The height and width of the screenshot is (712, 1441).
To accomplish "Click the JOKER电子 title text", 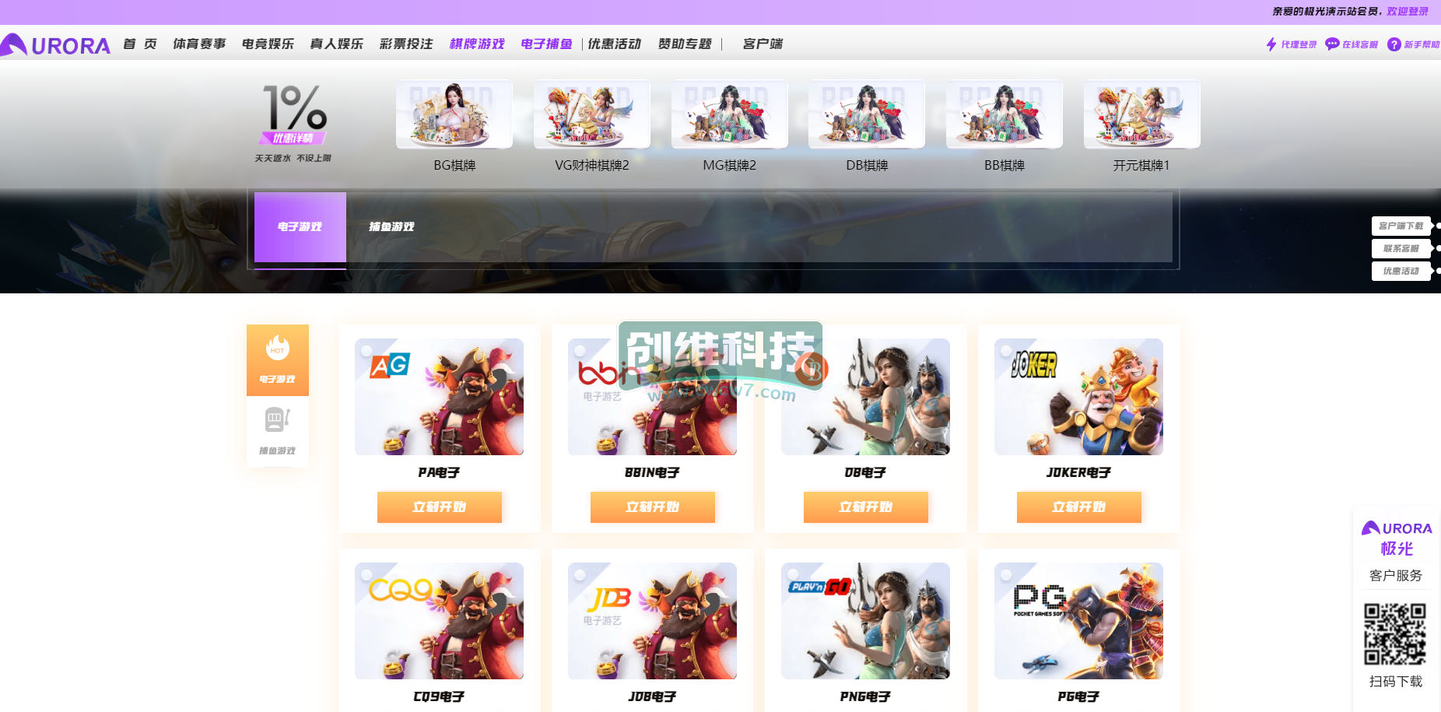I will pos(1078,472).
